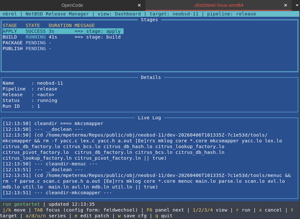Open the tab list dropdown arrow
Viewport: 300px width, 219px height.
pyautogui.click(x=297, y=5)
